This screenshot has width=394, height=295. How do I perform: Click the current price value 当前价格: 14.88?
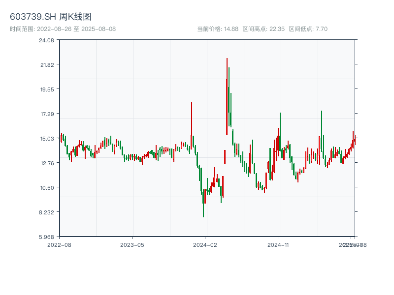pos(218,29)
